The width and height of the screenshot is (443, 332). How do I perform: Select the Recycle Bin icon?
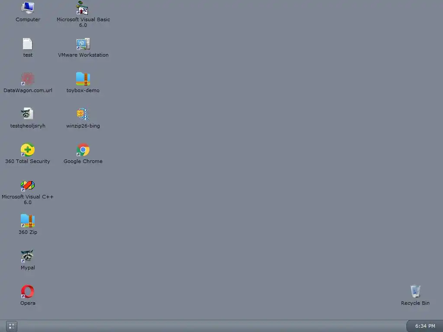click(x=415, y=292)
